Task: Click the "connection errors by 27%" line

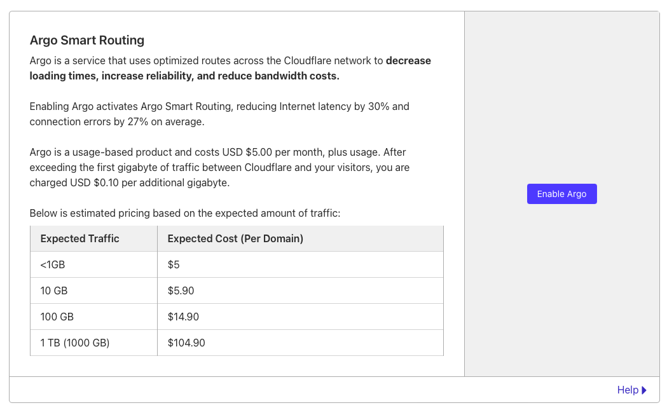Action: point(117,122)
